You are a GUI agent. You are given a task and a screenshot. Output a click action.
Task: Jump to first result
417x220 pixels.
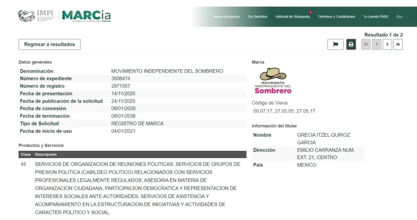(x=366, y=44)
